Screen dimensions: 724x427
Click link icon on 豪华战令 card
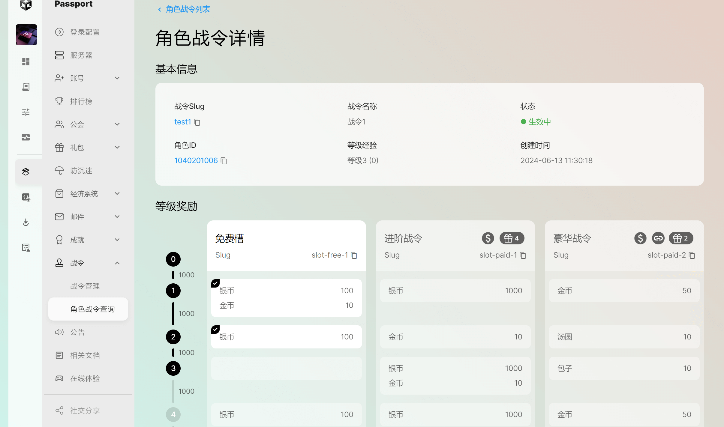658,238
